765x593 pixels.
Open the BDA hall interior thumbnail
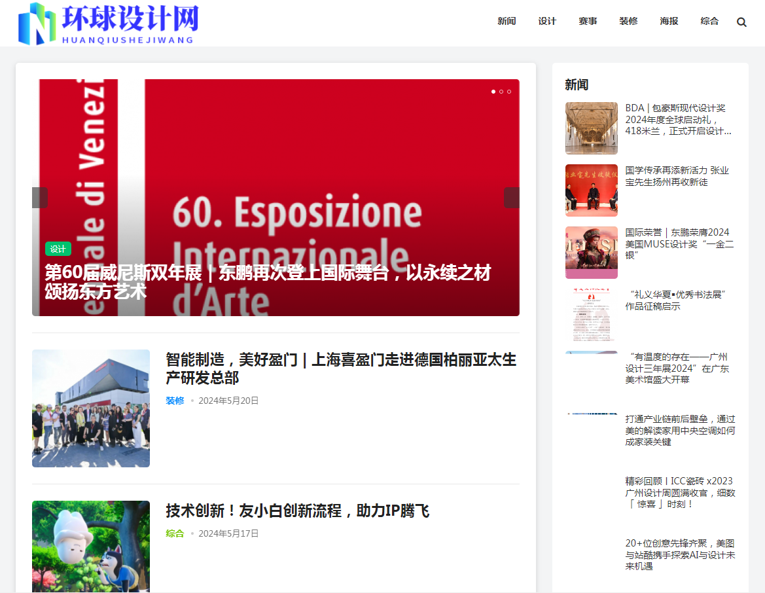click(x=592, y=128)
